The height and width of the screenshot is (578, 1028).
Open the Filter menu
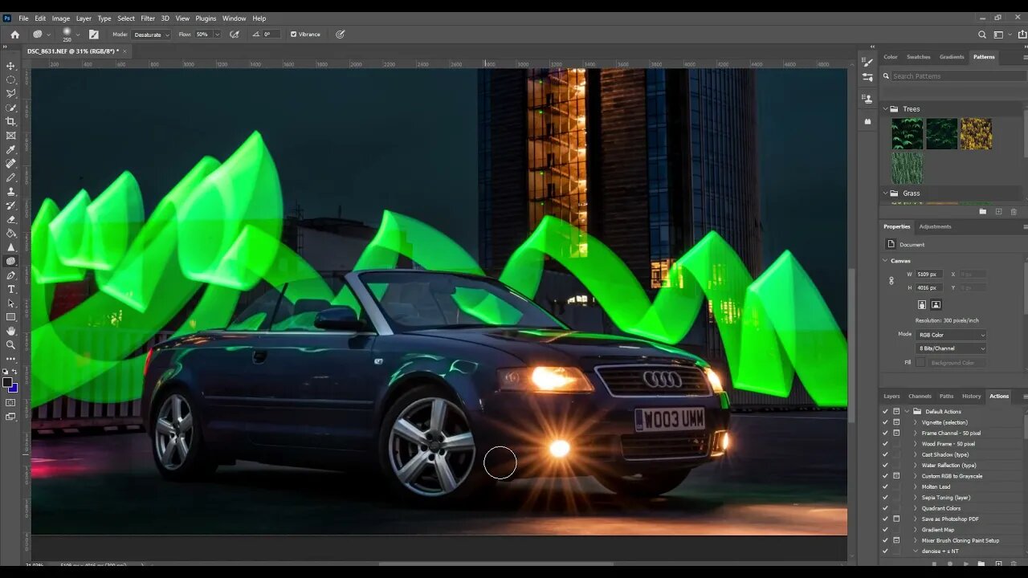click(x=148, y=18)
